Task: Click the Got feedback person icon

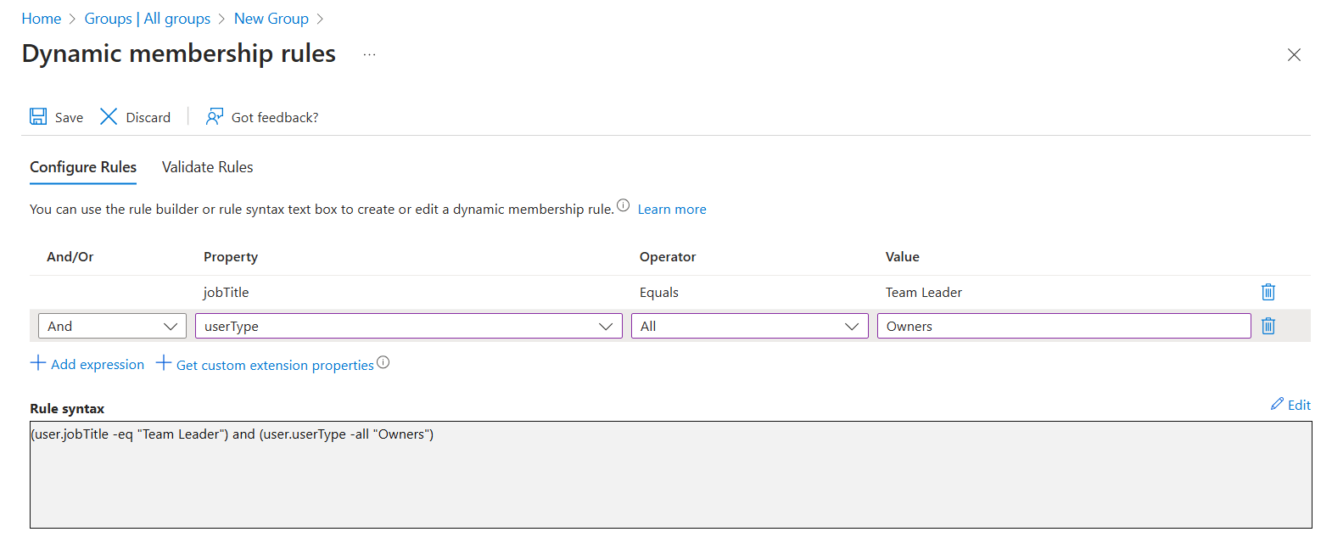Action: coord(215,116)
